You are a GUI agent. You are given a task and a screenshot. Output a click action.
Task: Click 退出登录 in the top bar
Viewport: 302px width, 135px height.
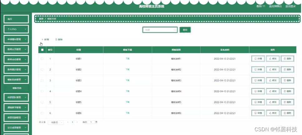290,6
